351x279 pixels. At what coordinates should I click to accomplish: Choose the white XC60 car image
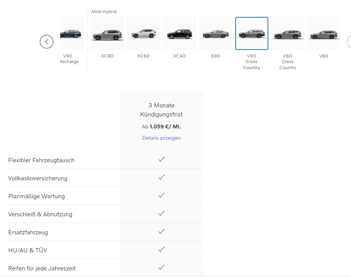pyautogui.click(x=143, y=34)
